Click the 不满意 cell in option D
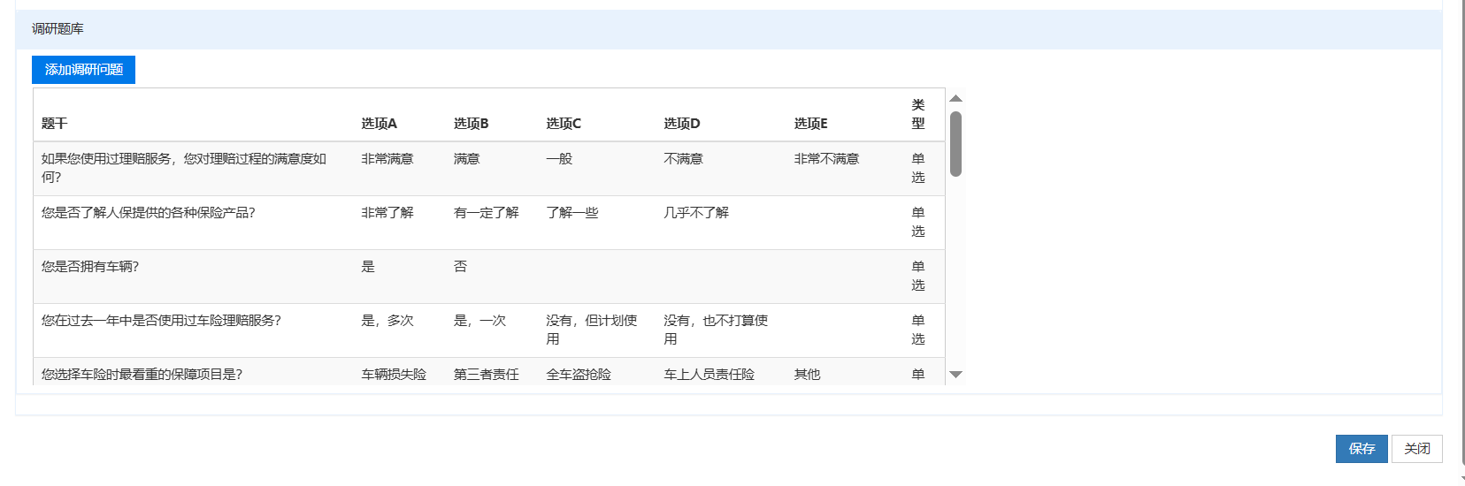Viewport: 1465px width, 486px height. (x=683, y=159)
